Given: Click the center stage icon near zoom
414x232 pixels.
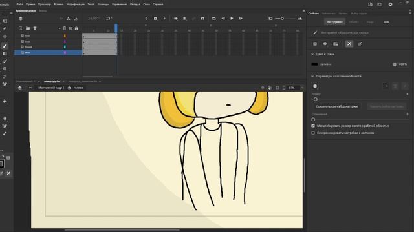Looking at the screenshot, I should tap(263, 88).
